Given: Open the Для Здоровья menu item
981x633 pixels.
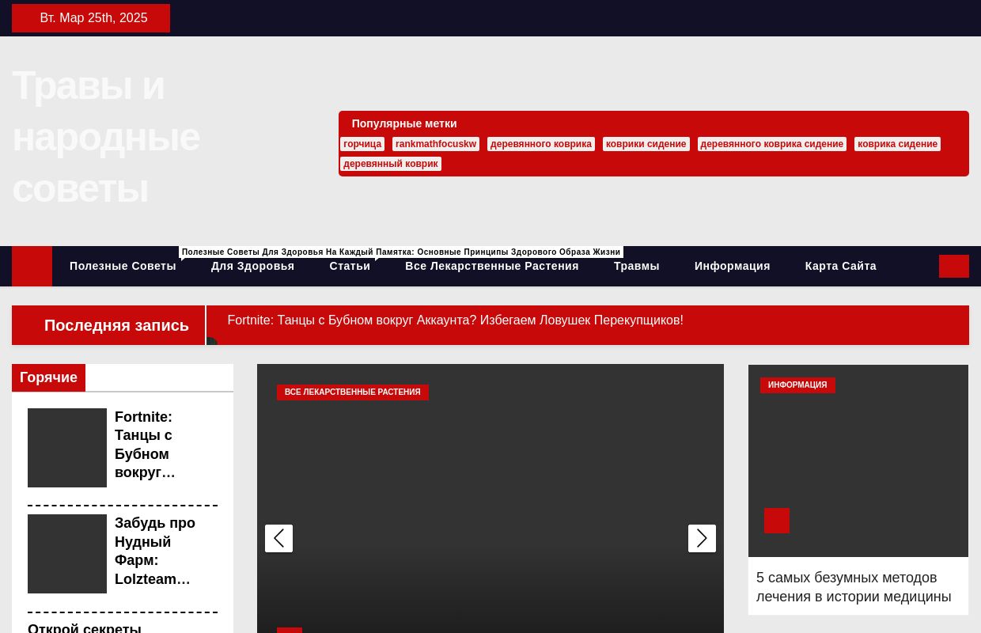Looking at the screenshot, I should tap(252, 266).
